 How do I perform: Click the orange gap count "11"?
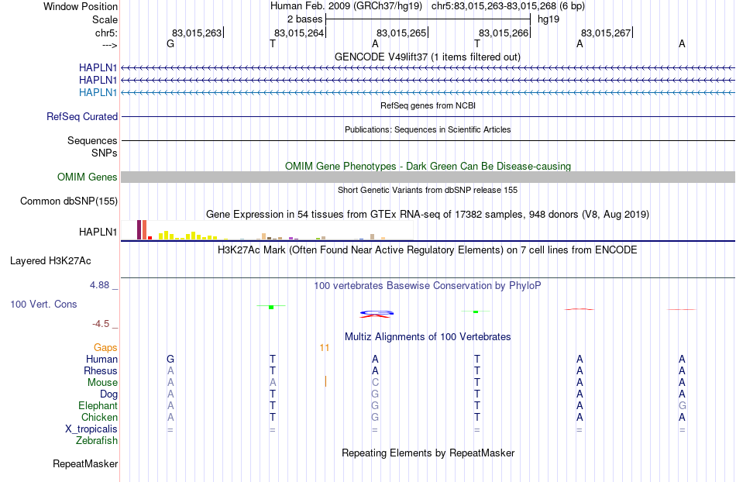pos(325,348)
